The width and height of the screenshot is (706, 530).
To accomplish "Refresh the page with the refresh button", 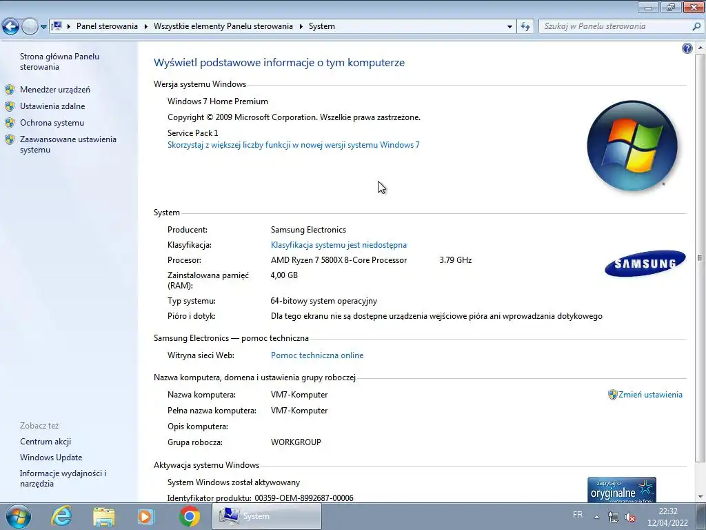I will pyautogui.click(x=525, y=27).
